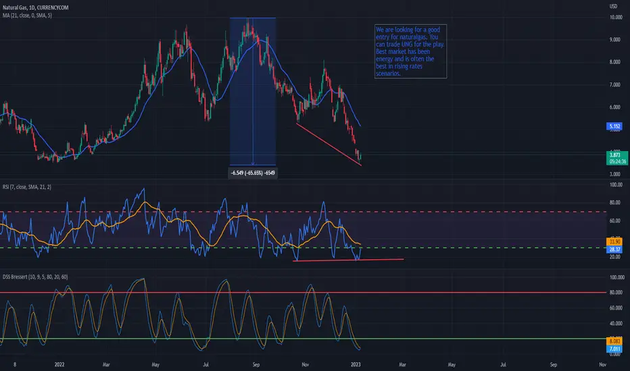
Task: Click the red dashed RSI overbought line
Action: point(303,212)
